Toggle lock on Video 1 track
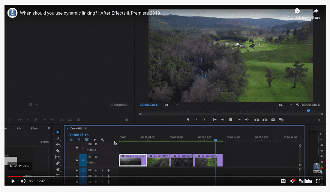This screenshot has height=192, width=330. 77,160
